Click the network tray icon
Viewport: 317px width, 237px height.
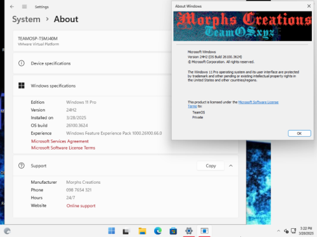294,231
